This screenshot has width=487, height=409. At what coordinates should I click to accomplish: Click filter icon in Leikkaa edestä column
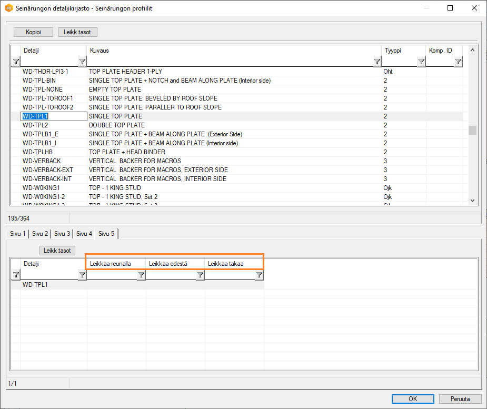[x=200, y=275]
